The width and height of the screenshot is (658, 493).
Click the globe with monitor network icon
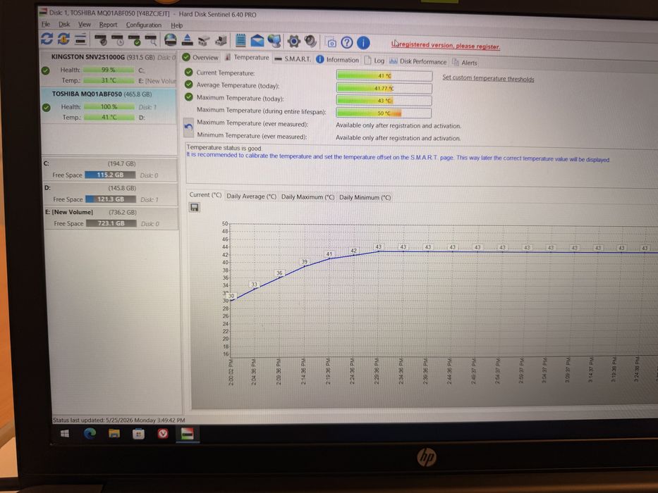[x=274, y=41]
